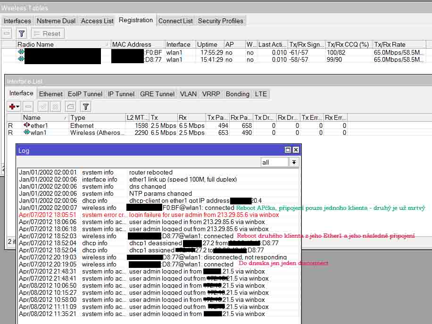Click the disable cross icon in Interface List
The width and height of the screenshot is (432, 324).
click(x=55, y=107)
